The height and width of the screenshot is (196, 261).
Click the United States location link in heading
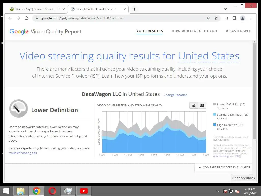[x=209, y=56]
